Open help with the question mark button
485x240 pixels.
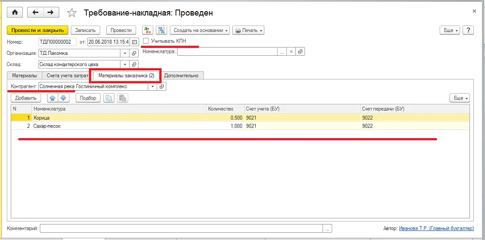click(469, 31)
